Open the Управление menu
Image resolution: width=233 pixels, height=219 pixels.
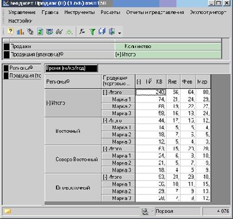[x=22, y=13]
